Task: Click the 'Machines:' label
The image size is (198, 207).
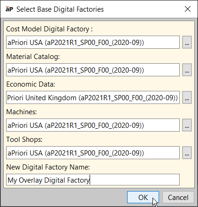Action: point(22,112)
